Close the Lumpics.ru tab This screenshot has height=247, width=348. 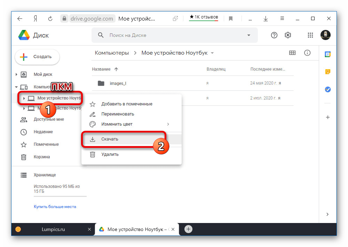pos(89,229)
